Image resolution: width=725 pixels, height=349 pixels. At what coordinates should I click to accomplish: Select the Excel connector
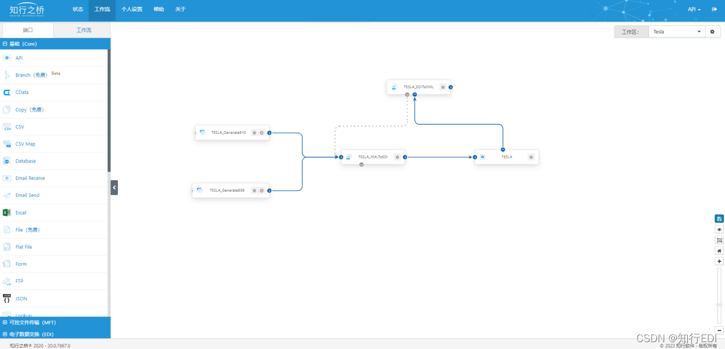coord(54,212)
